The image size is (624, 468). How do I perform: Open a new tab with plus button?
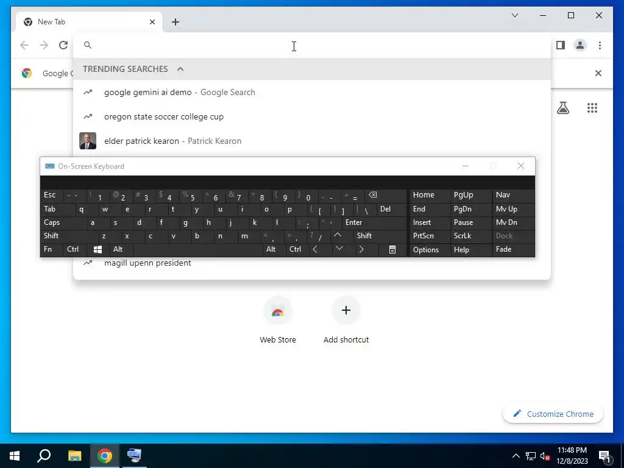point(175,22)
